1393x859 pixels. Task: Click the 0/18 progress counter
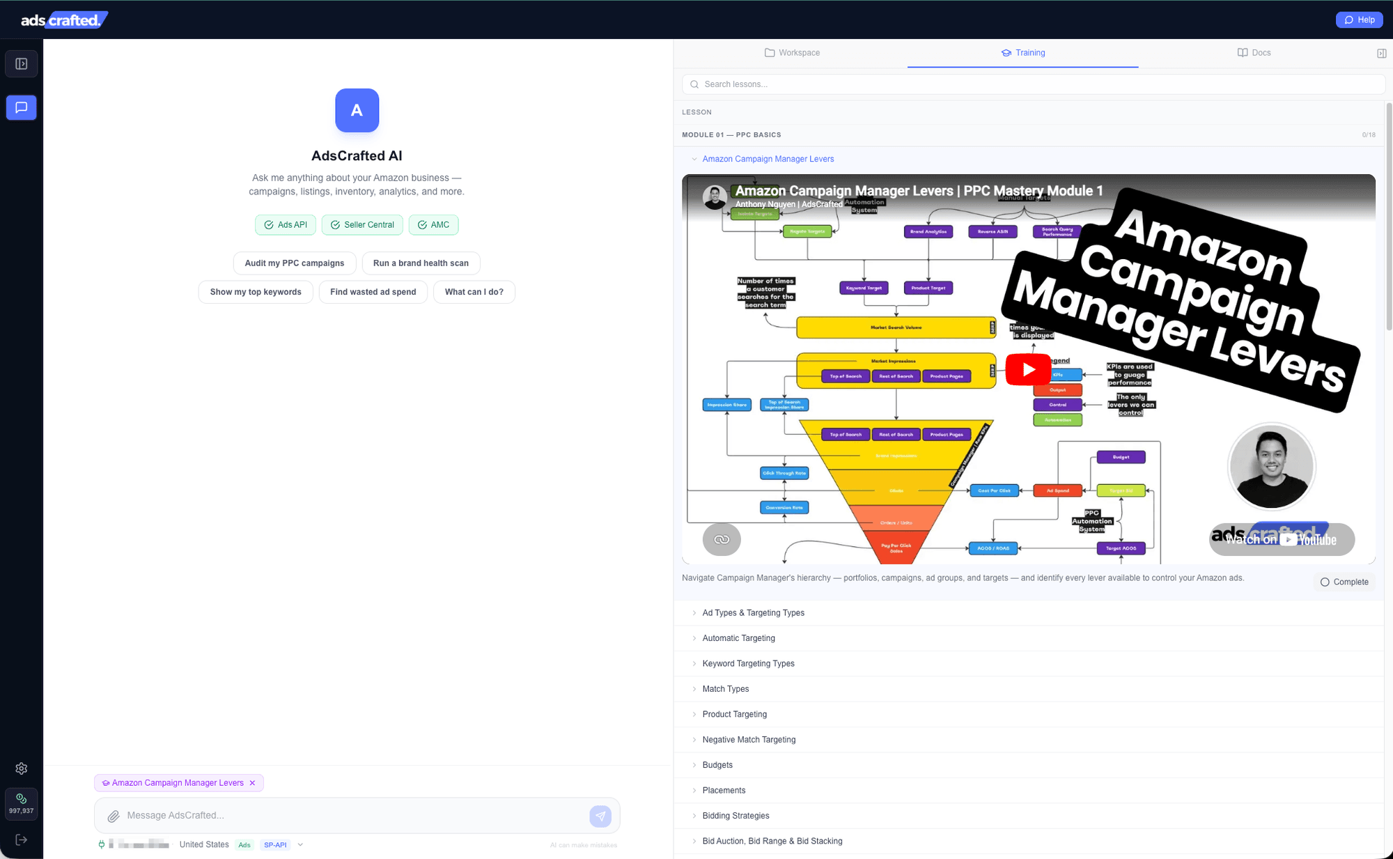(x=1369, y=135)
